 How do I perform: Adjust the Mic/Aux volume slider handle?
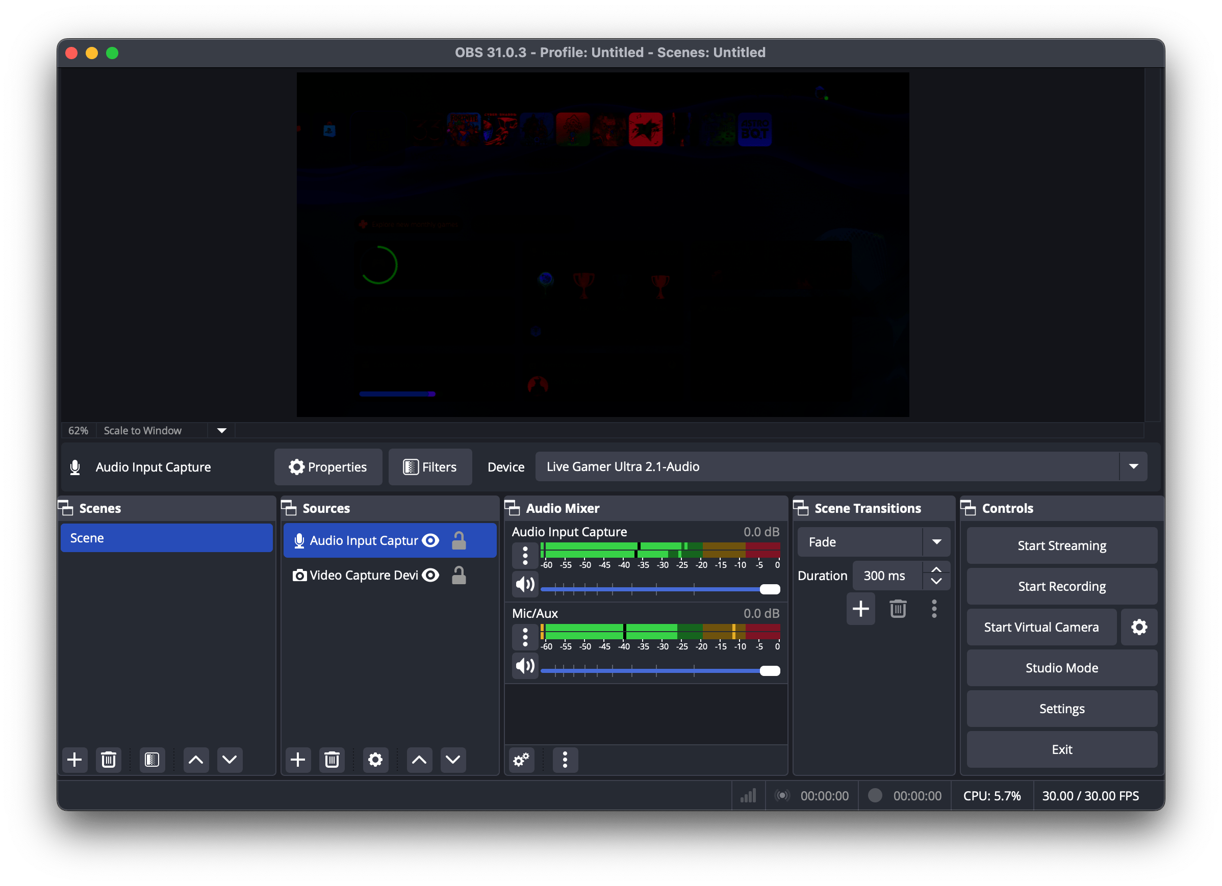(770, 670)
